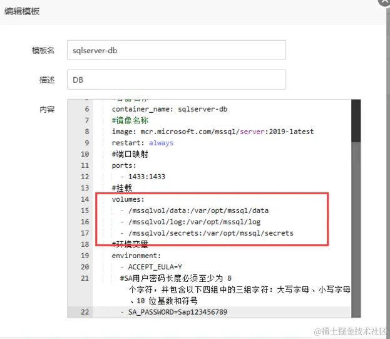Click the /mssqlvol/log volume line
The height and width of the screenshot is (339, 390).
click(x=190, y=222)
